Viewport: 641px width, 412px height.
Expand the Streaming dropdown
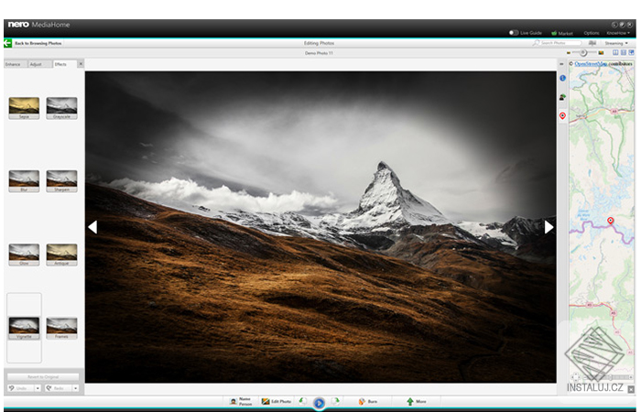pos(616,43)
